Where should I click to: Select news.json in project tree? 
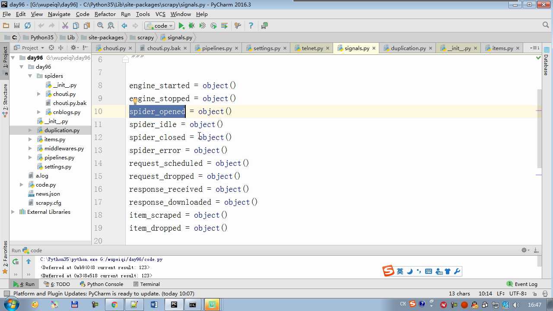point(48,194)
